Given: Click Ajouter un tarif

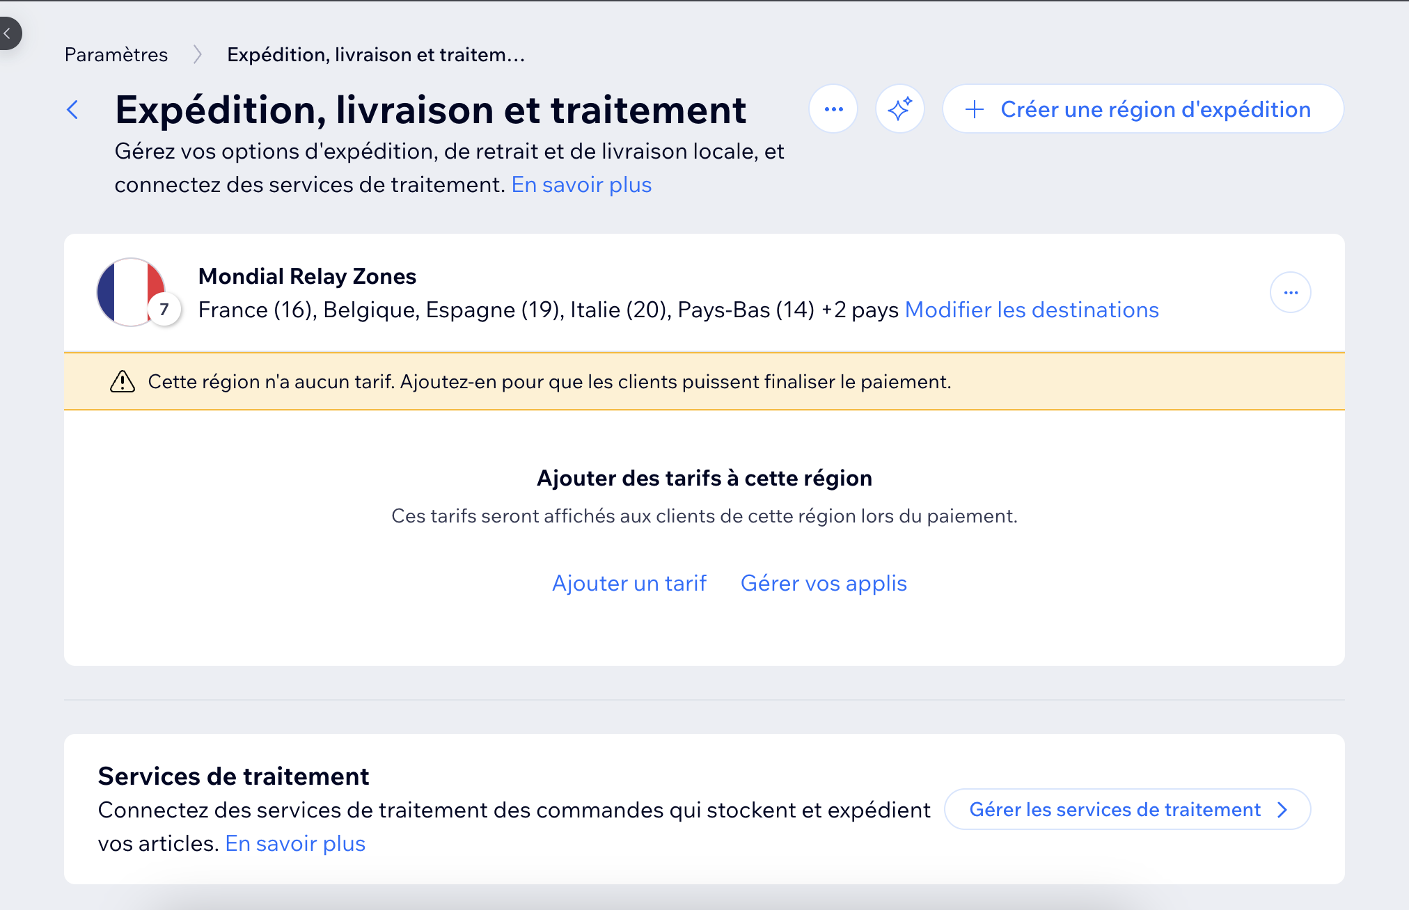Looking at the screenshot, I should 629,583.
